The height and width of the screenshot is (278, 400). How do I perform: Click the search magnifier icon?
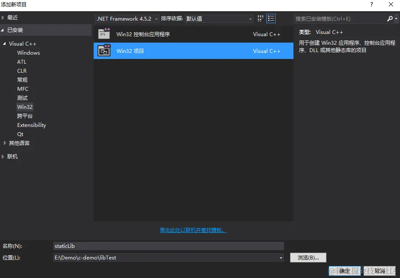(390, 19)
